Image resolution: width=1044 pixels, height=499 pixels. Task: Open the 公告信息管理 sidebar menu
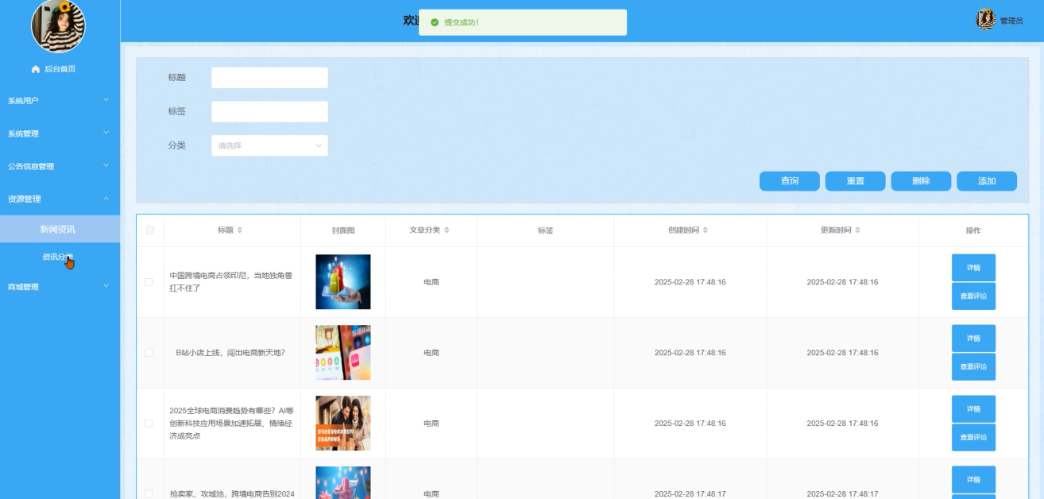click(60, 166)
